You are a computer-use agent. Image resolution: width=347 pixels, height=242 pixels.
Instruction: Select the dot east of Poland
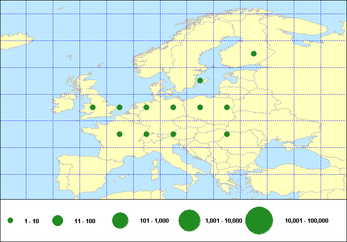(x=227, y=107)
